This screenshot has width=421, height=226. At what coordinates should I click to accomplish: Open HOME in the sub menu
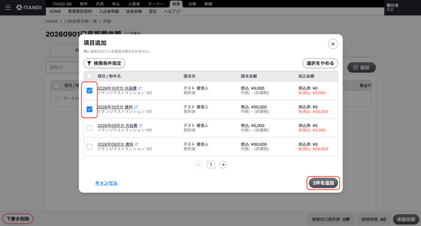click(55, 11)
